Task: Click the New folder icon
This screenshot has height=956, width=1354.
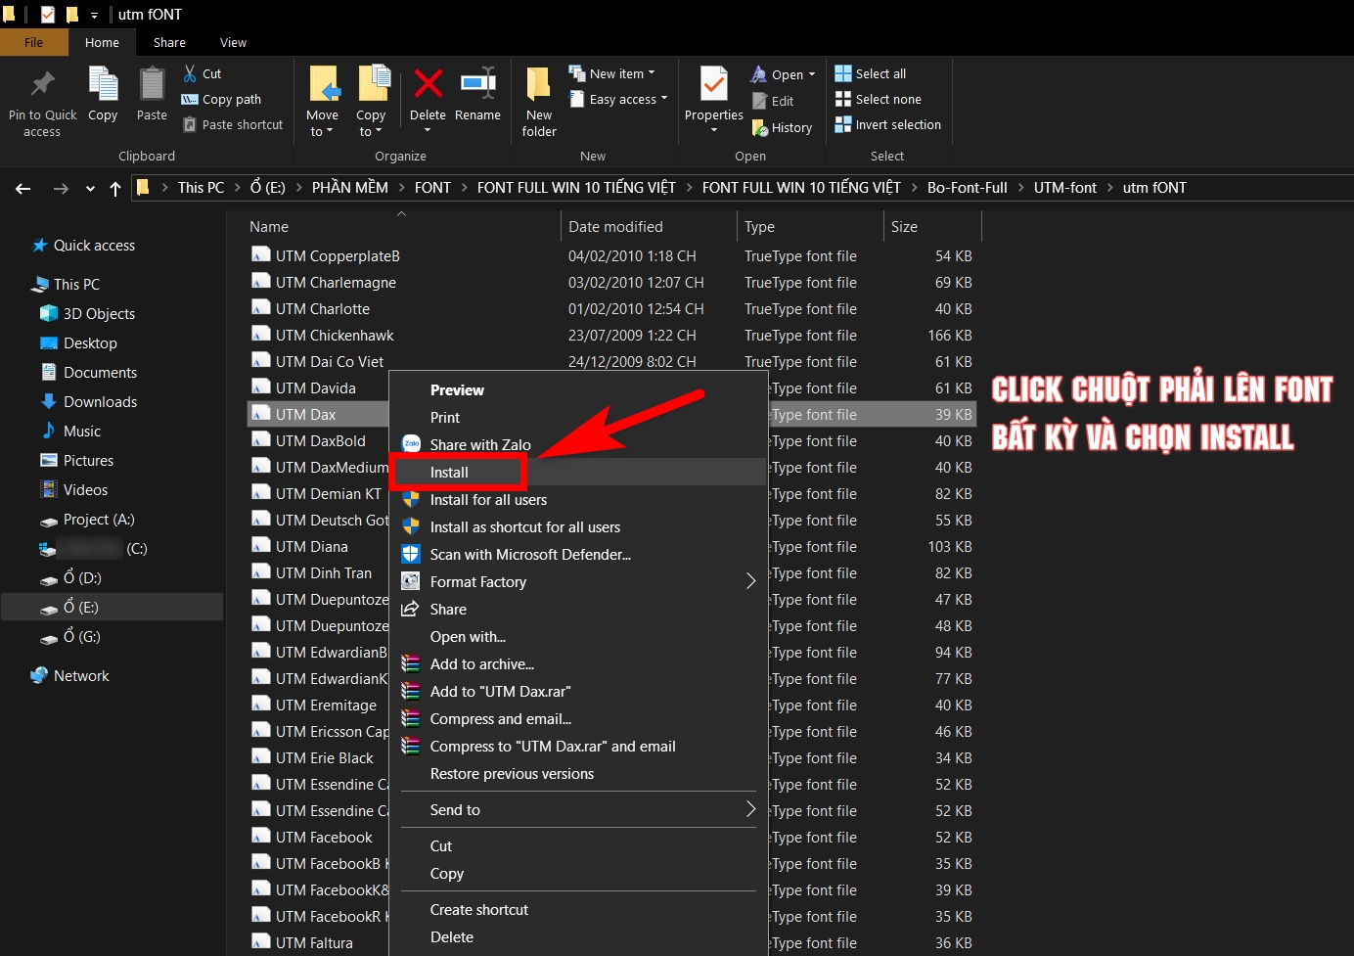Action: [x=539, y=84]
